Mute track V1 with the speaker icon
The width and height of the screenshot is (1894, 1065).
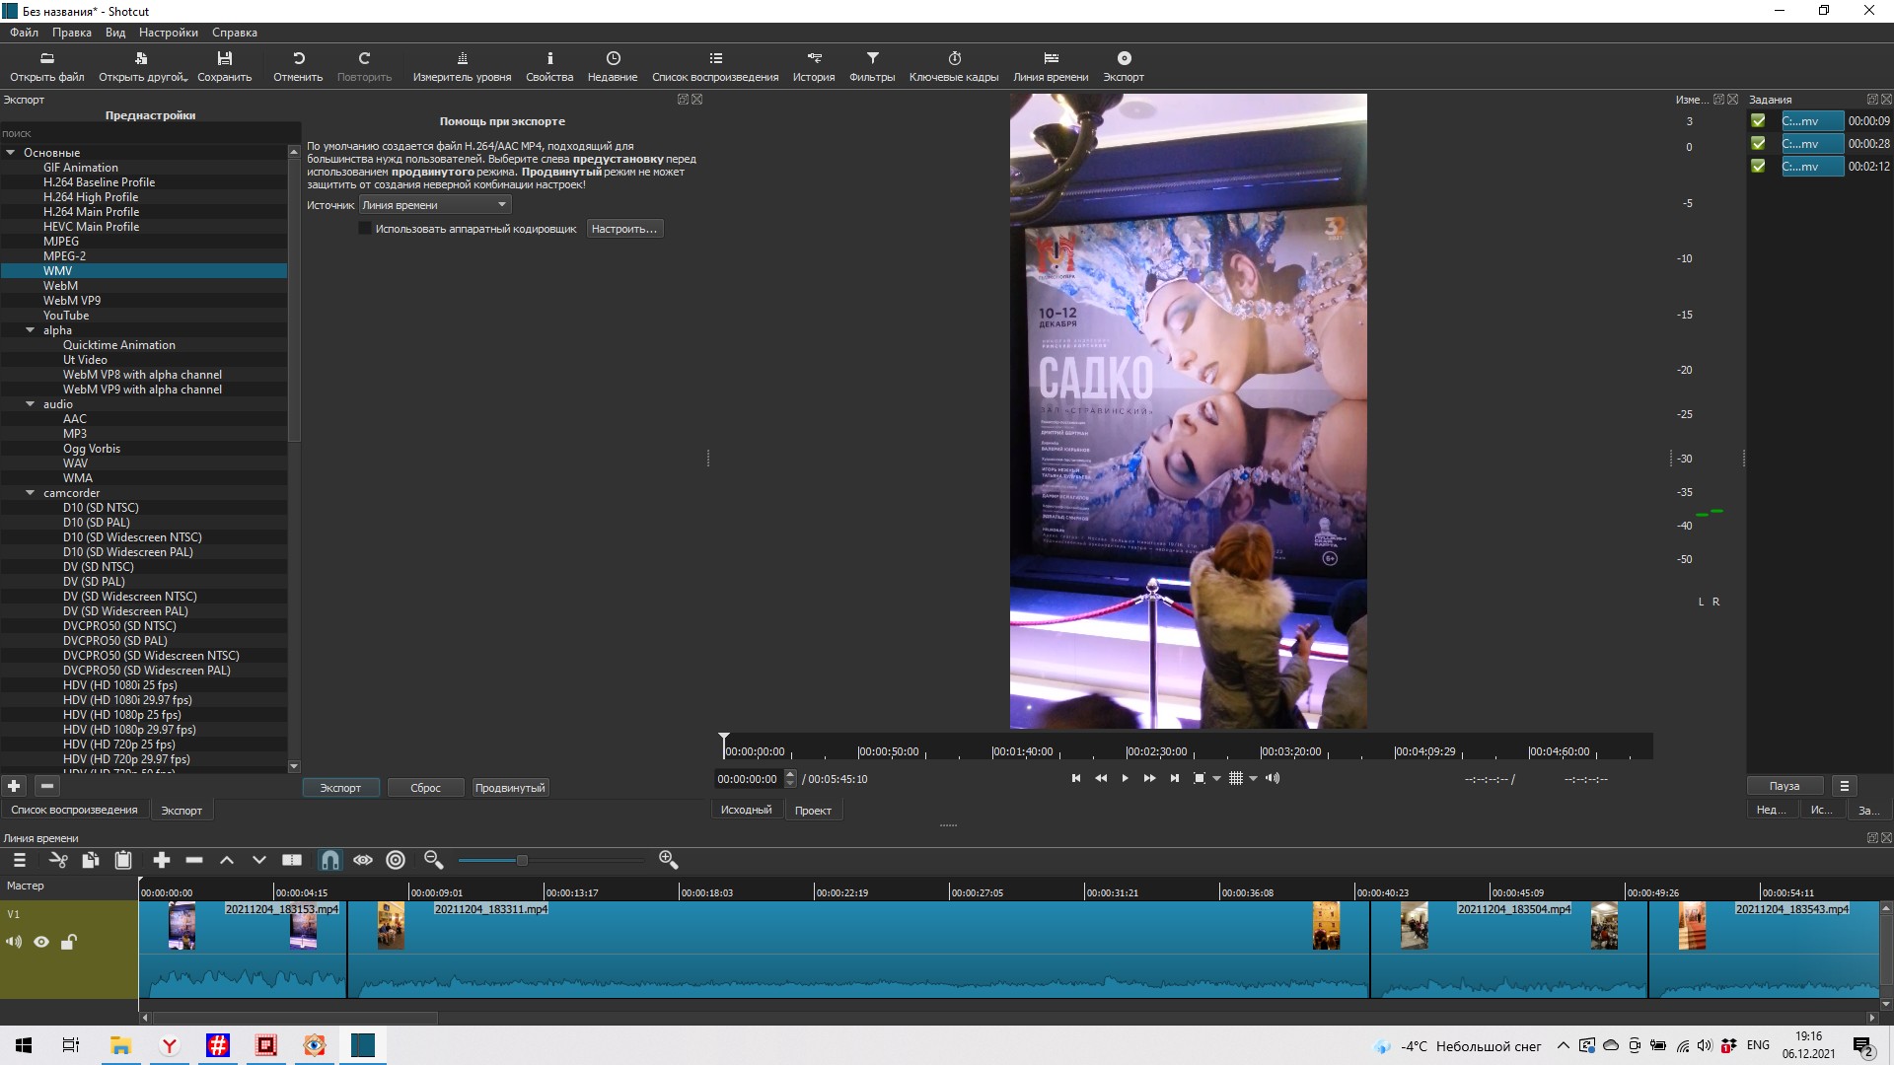click(x=14, y=942)
